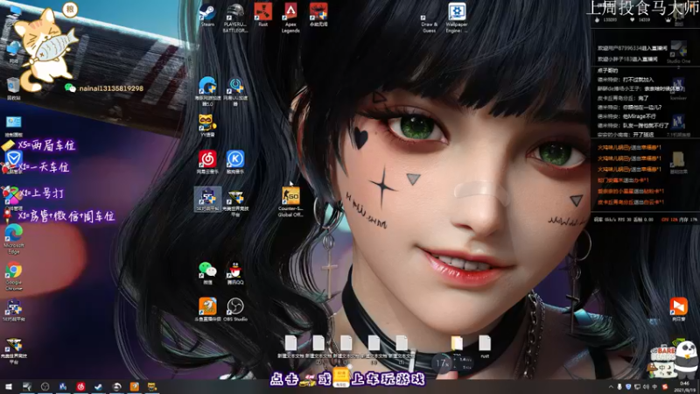Open the Microsoft Edge desktop shortcut
The image size is (700, 394).
click(14, 239)
